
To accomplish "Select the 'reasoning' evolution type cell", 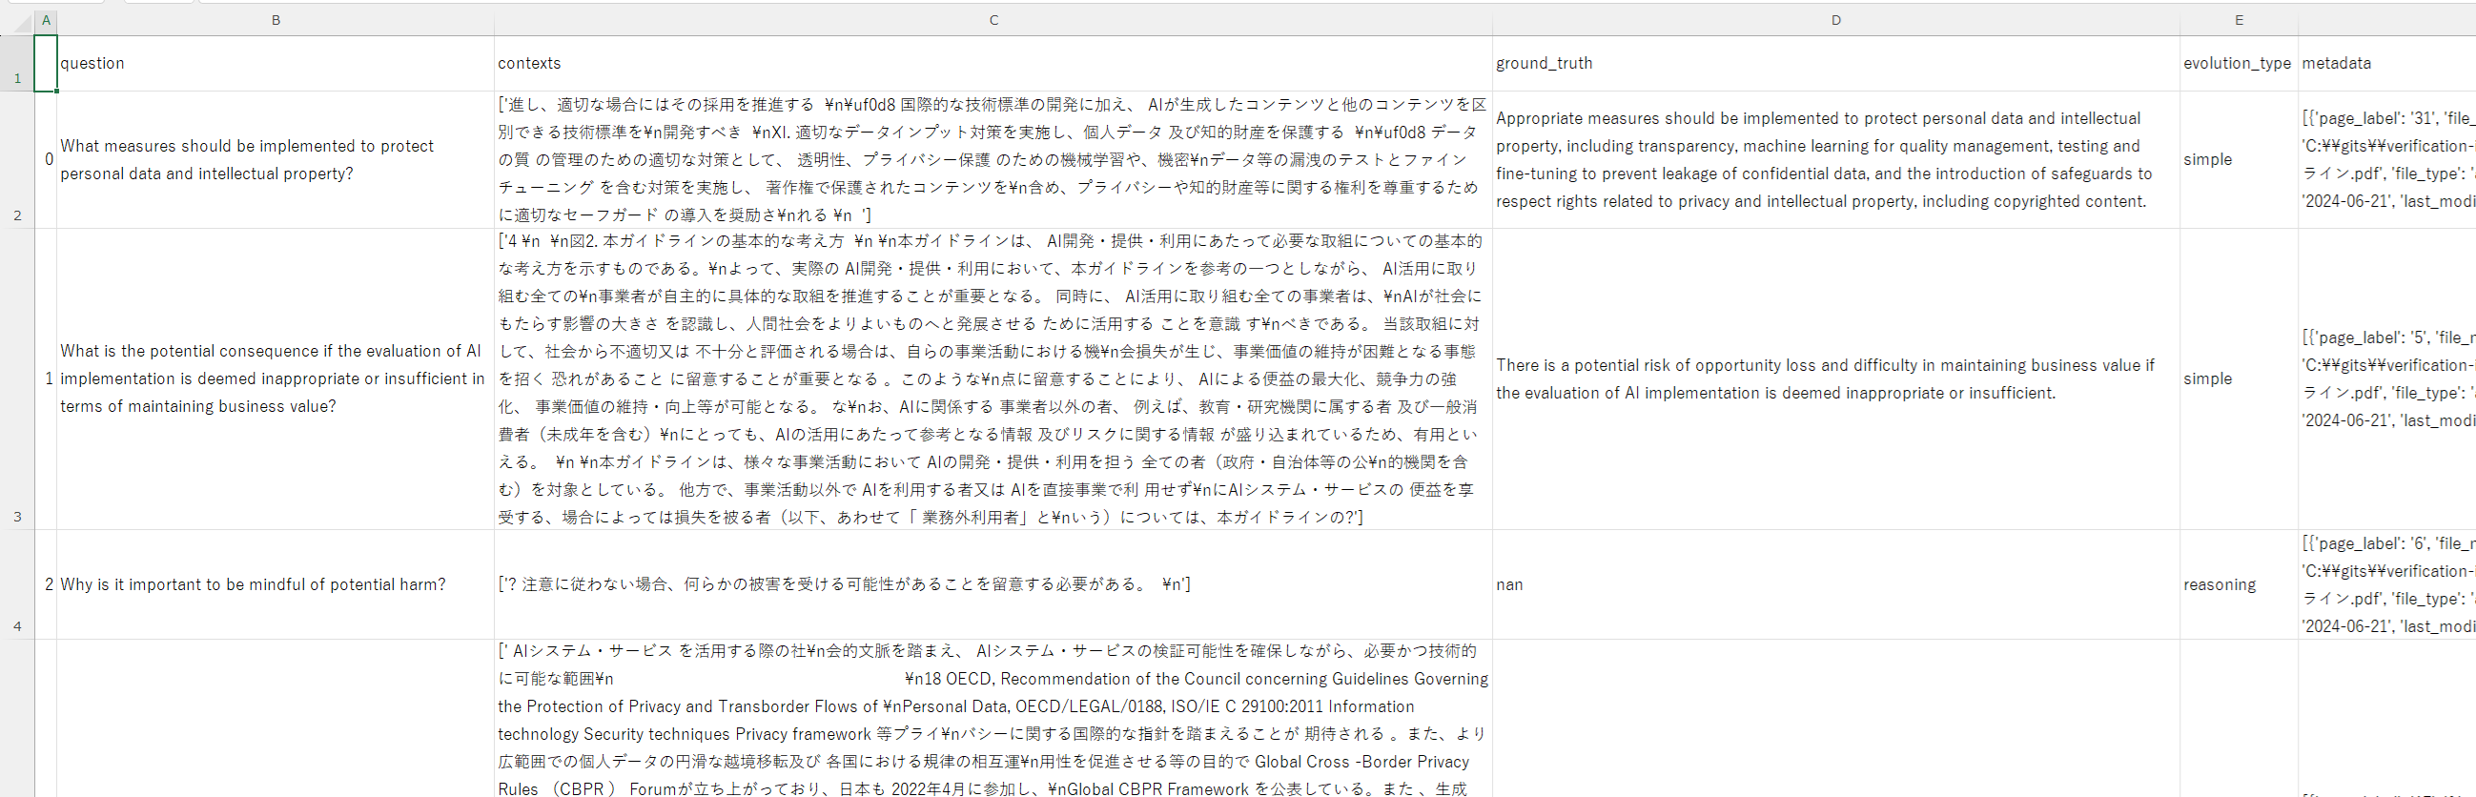I will 2239,584.
